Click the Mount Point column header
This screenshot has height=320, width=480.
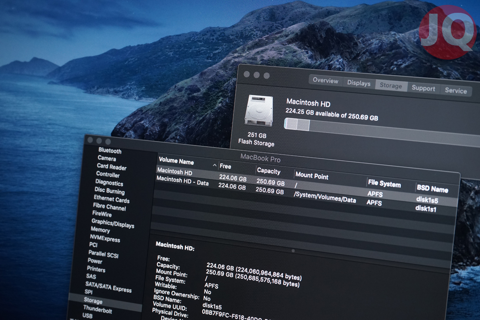pos(312,176)
